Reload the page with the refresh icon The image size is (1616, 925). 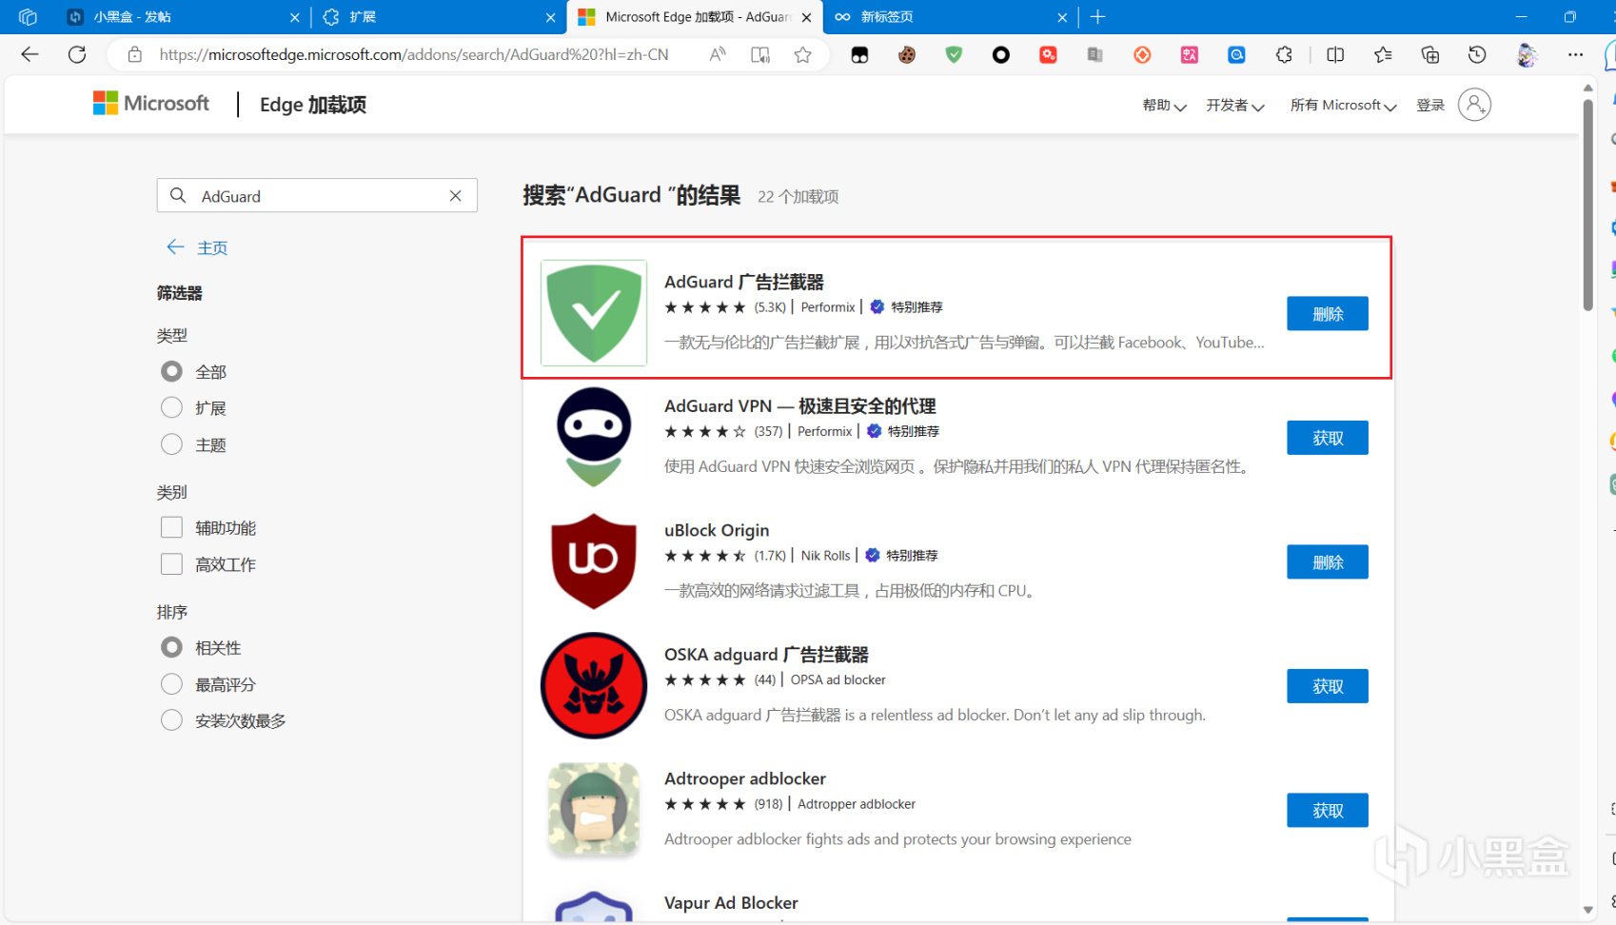point(77,54)
